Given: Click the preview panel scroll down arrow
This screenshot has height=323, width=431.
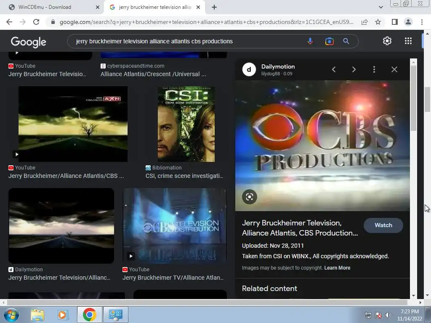Looking at the screenshot, I should pyautogui.click(x=413, y=296).
